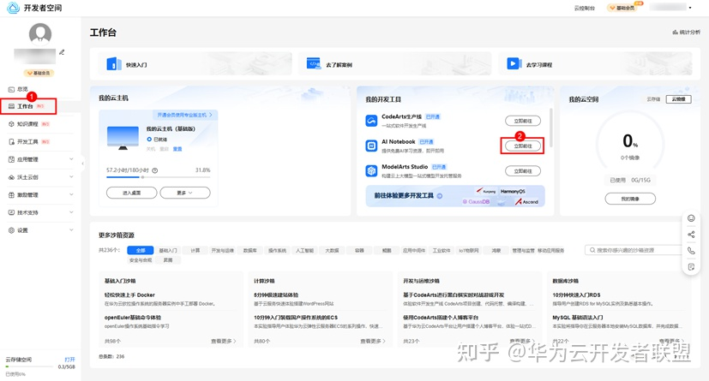Click the cloud host monitor thumbnail
The image size is (709, 381).
pos(123,138)
